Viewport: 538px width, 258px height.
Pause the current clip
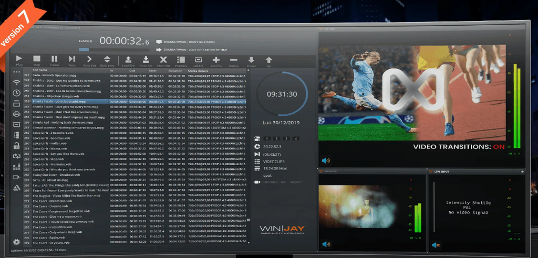click(54, 60)
